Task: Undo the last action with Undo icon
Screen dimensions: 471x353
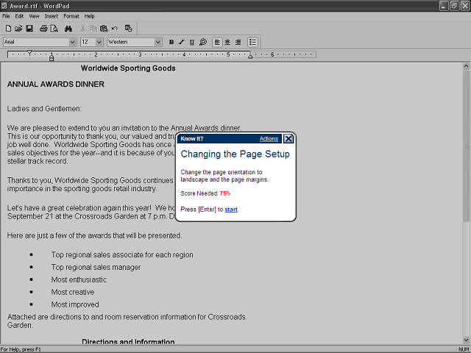Action: pyautogui.click(x=115, y=29)
